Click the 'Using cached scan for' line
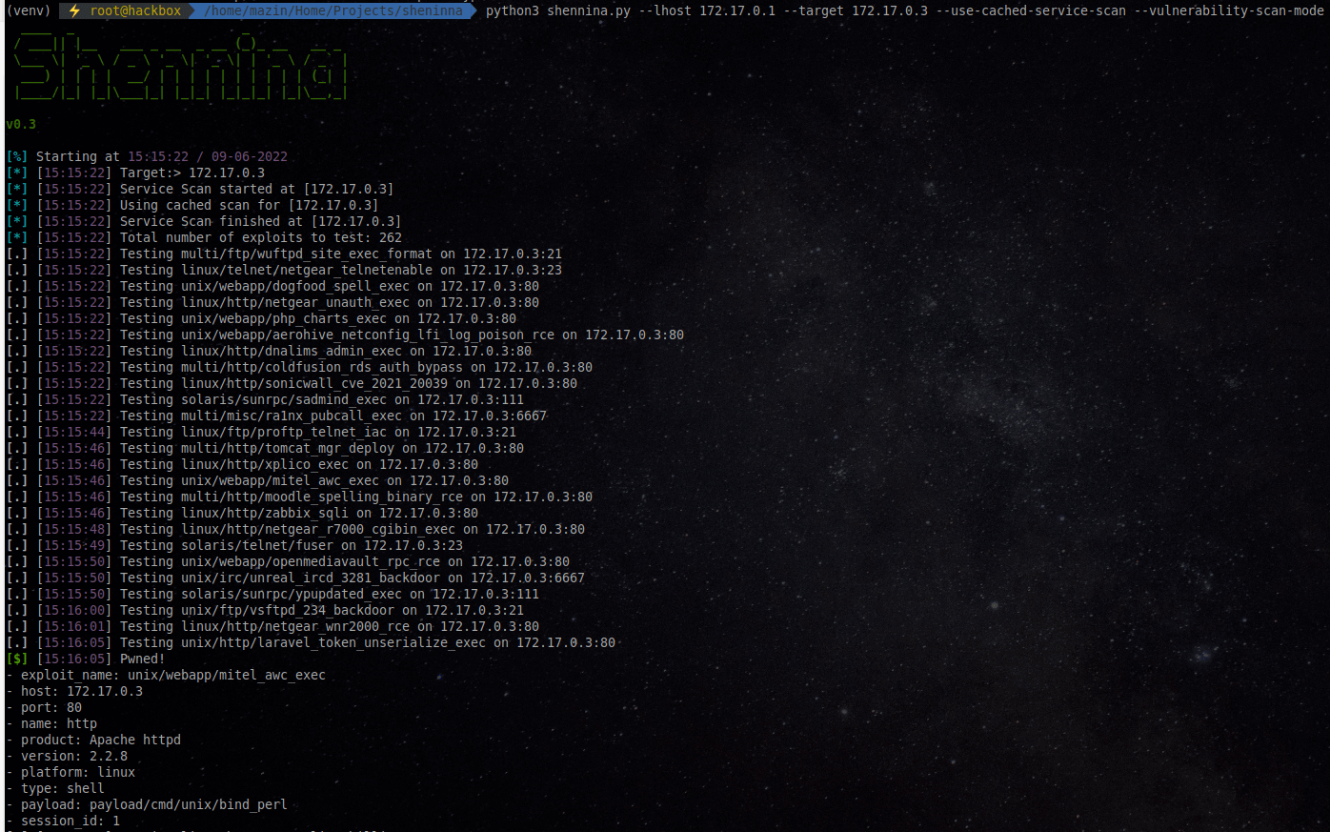Image resolution: width=1330 pixels, height=832 pixels. tap(192, 205)
